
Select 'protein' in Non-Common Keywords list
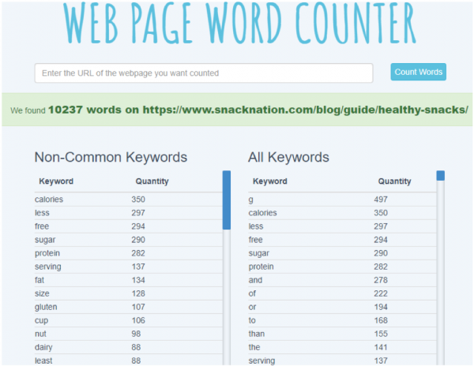tap(47, 253)
